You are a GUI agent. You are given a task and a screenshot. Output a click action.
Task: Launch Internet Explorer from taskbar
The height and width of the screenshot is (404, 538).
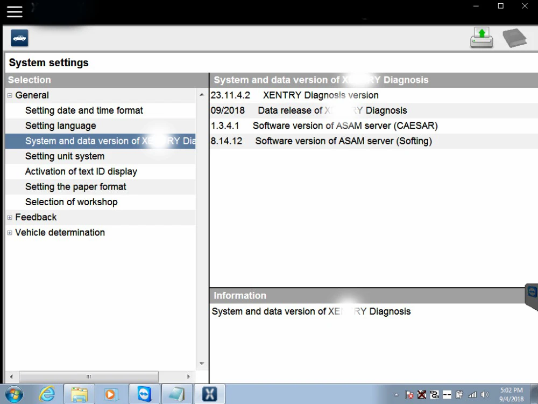point(47,394)
